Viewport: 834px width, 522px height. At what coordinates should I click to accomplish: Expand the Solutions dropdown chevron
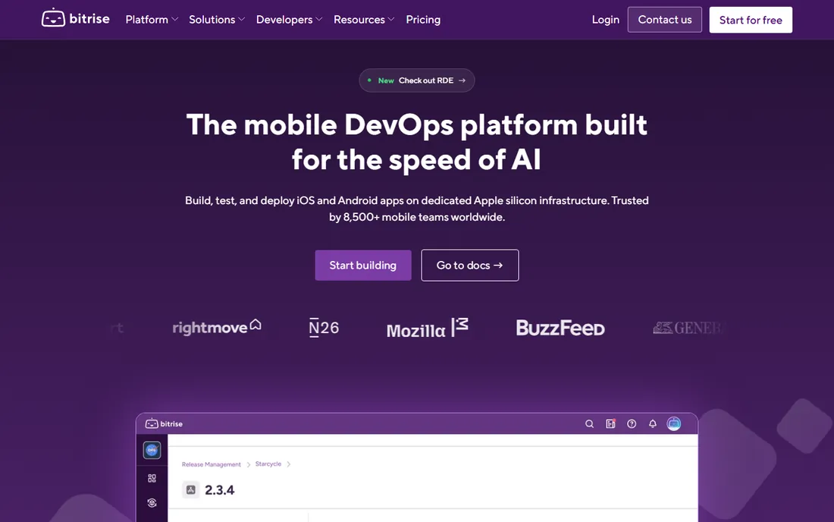pyautogui.click(x=241, y=20)
